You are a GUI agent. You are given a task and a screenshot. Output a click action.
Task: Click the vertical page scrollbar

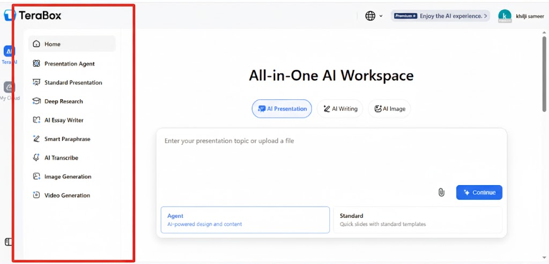pos(544,74)
